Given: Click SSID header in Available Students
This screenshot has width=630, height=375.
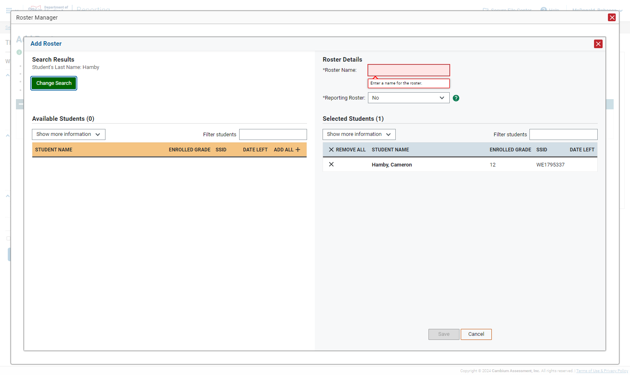Looking at the screenshot, I should pyautogui.click(x=221, y=150).
